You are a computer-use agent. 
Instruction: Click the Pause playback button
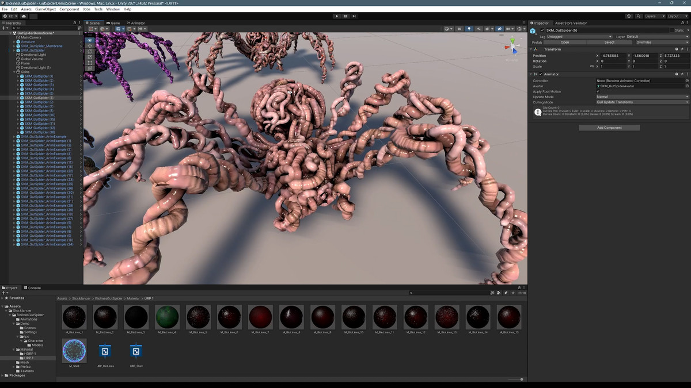coord(345,16)
